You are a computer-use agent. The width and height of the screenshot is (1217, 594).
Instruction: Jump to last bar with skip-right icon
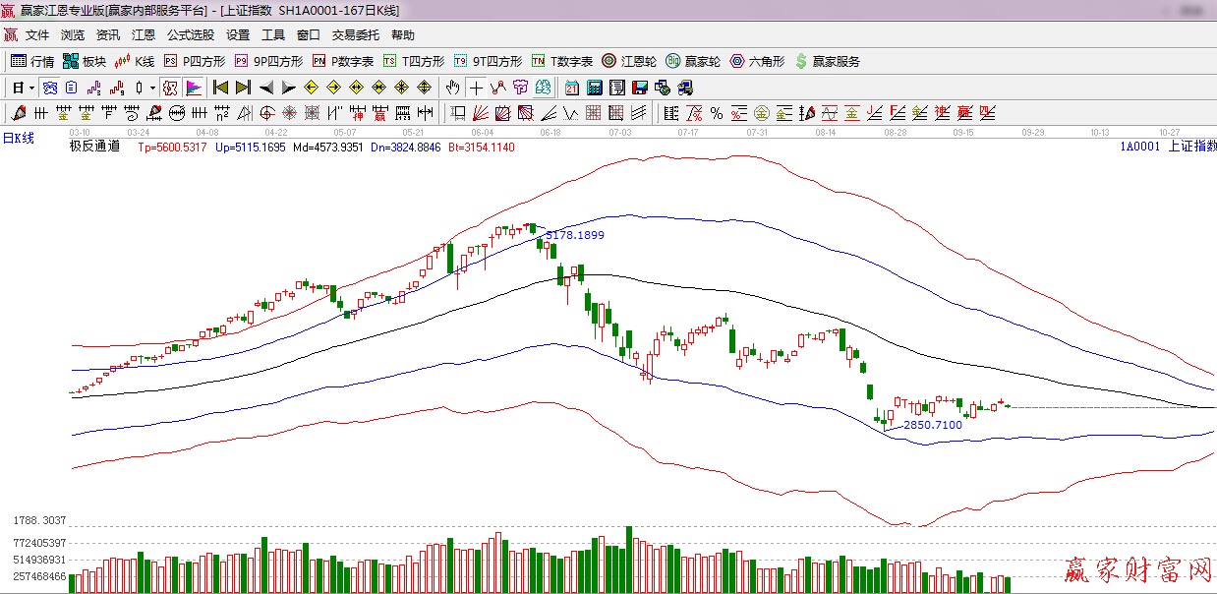coord(243,88)
